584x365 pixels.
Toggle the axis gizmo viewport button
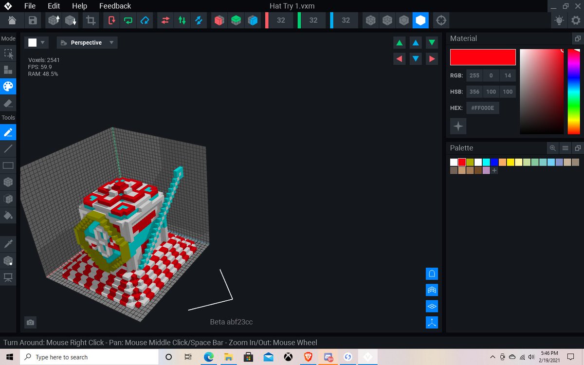[x=432, y=322]
